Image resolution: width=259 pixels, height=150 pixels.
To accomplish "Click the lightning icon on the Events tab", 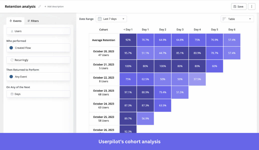I will [x=11, y=21].
